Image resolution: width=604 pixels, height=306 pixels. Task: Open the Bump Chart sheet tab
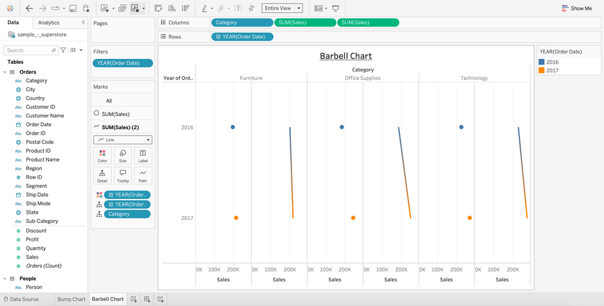pos(71,299)
